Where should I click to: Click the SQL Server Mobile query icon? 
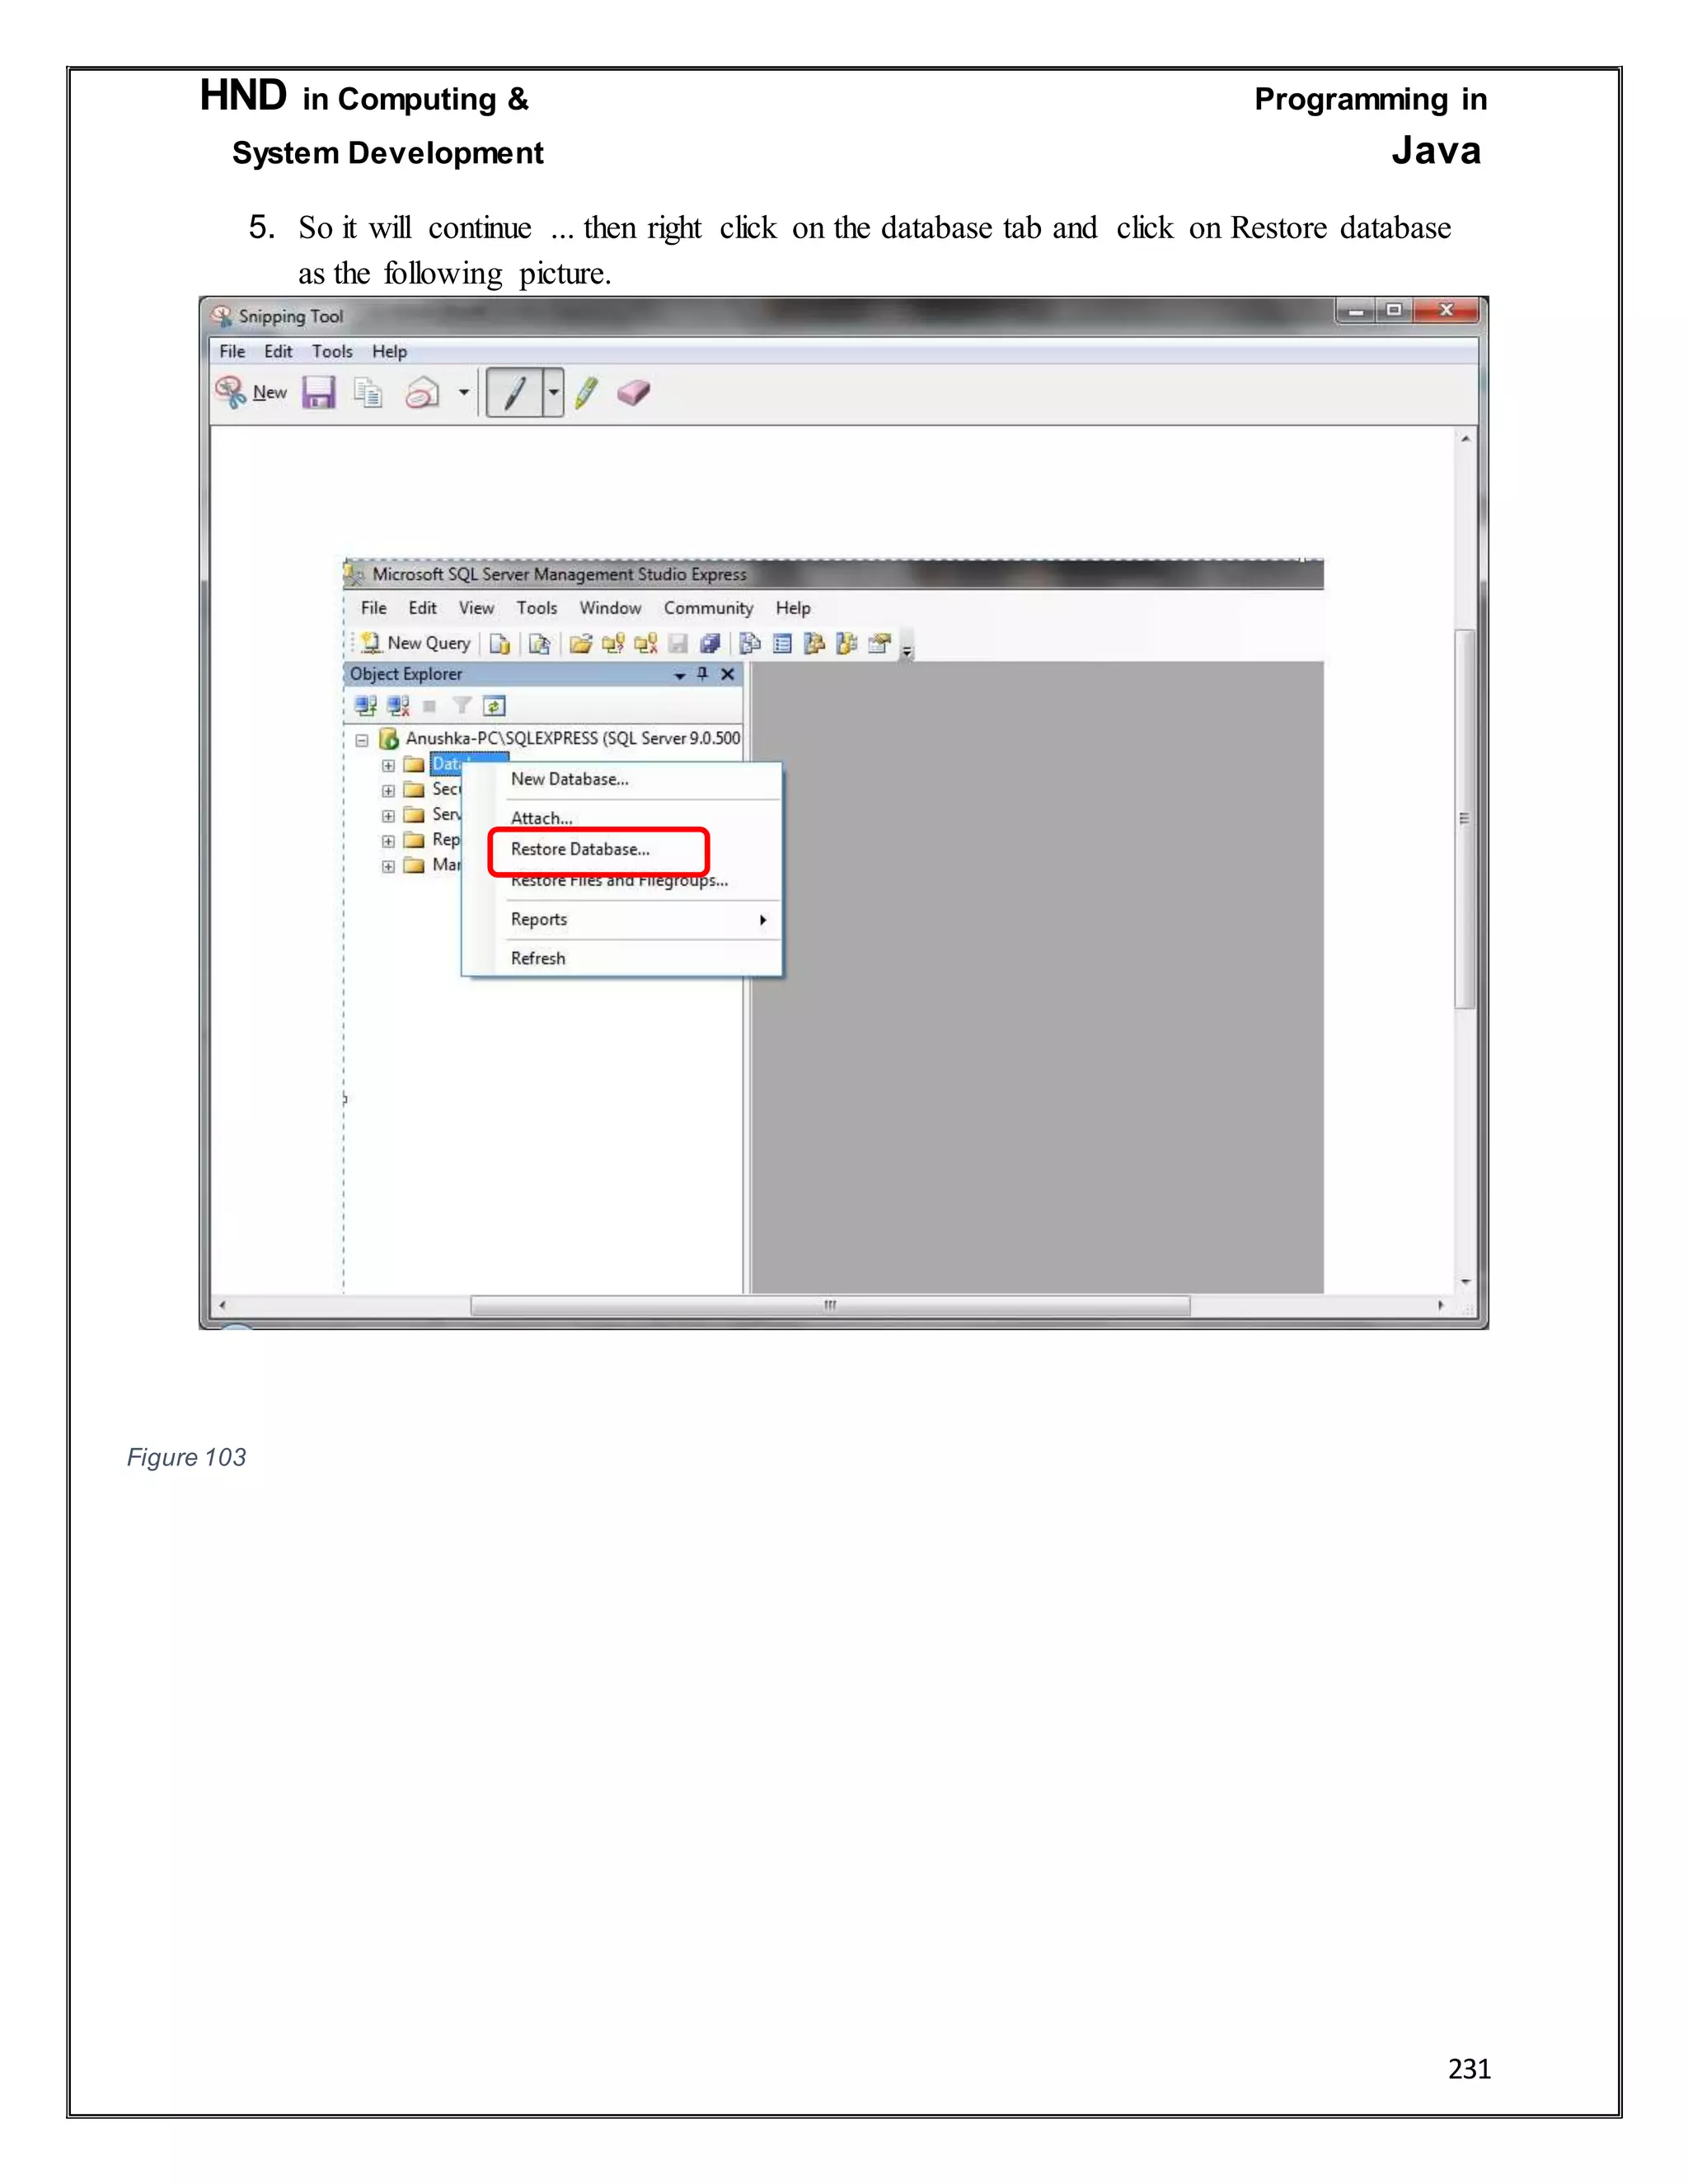pos(540,644)
